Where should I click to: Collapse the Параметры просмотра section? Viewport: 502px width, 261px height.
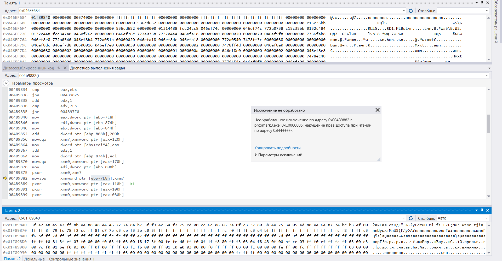tap(5, 83)
